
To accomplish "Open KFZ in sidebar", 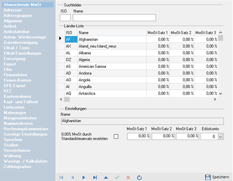I will coord(8,91).
